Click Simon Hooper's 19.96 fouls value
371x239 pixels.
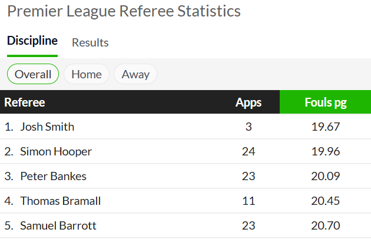click(326, 151)
